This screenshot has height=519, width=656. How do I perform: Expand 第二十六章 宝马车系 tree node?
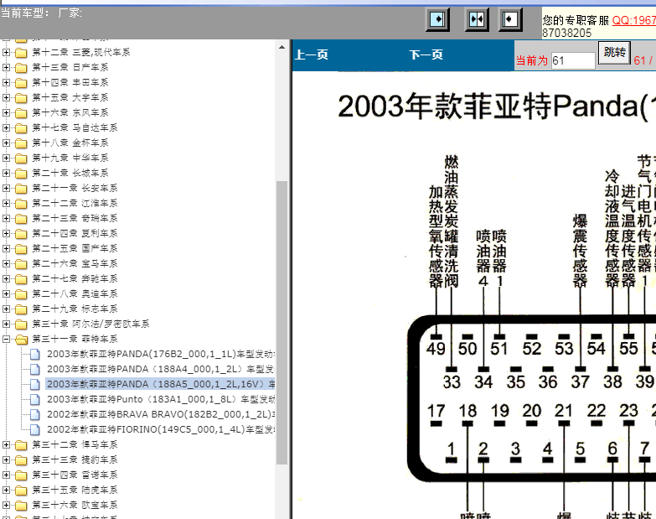(6, 263)
